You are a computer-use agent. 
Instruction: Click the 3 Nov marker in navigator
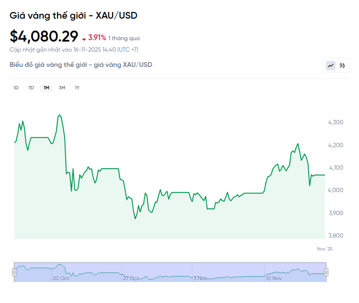coord(201,278)
